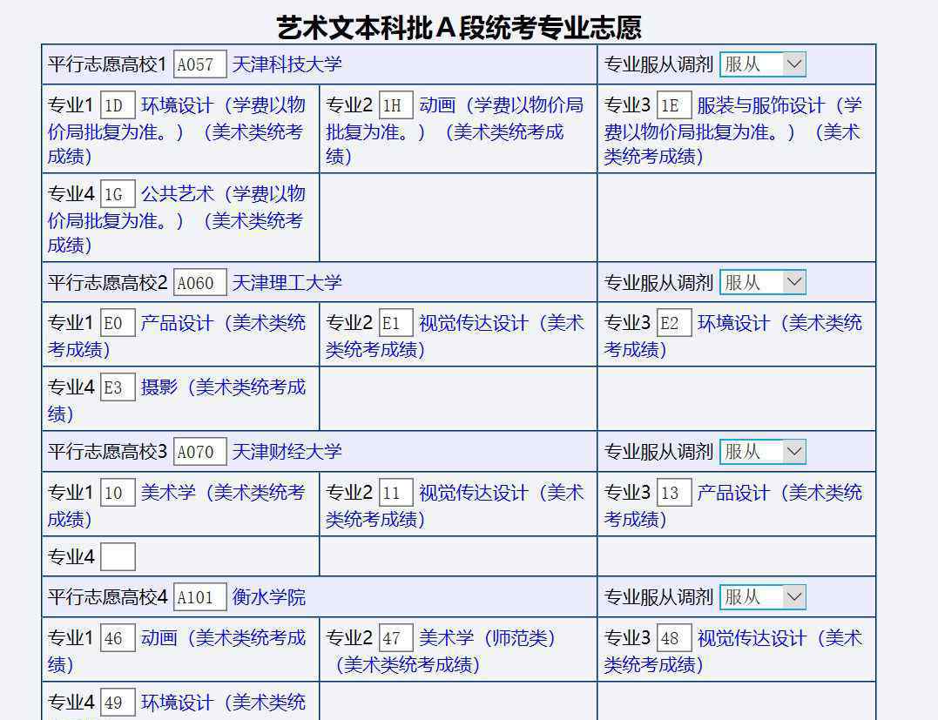
Task: Click the major code field E3
Action: (118, 387)
